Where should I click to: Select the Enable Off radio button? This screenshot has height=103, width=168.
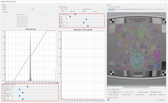31,9
